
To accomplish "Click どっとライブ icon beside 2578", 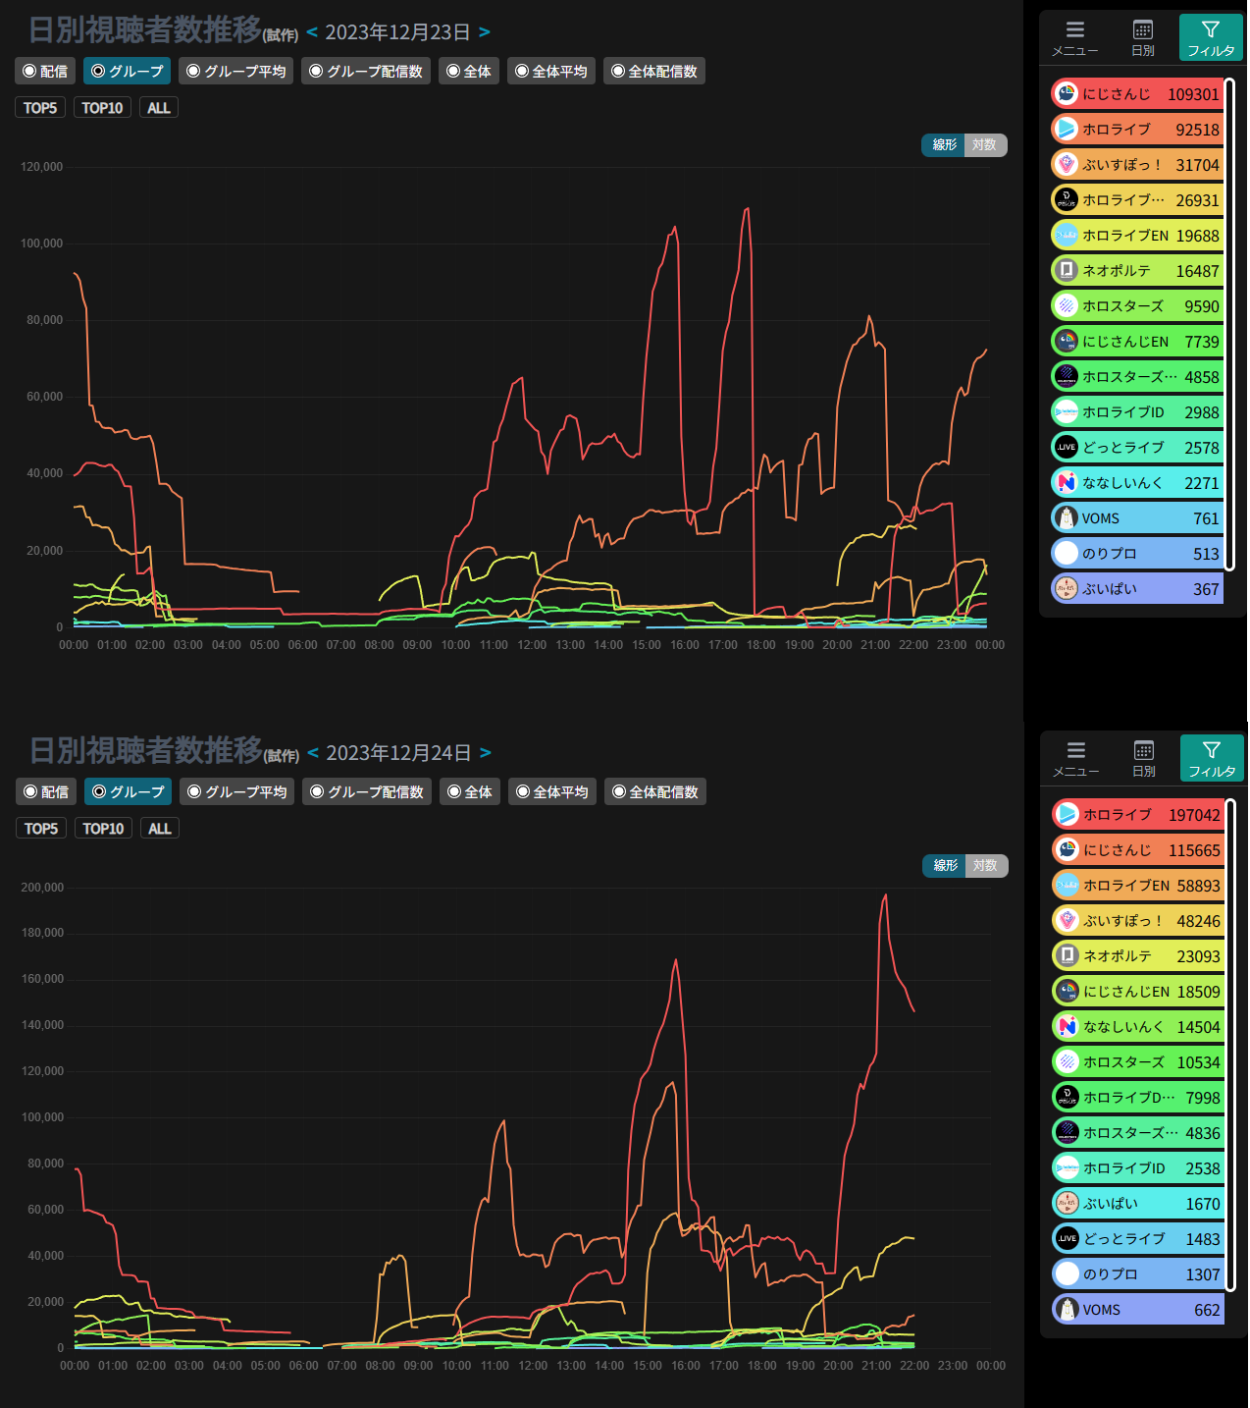I will 1067,447.
